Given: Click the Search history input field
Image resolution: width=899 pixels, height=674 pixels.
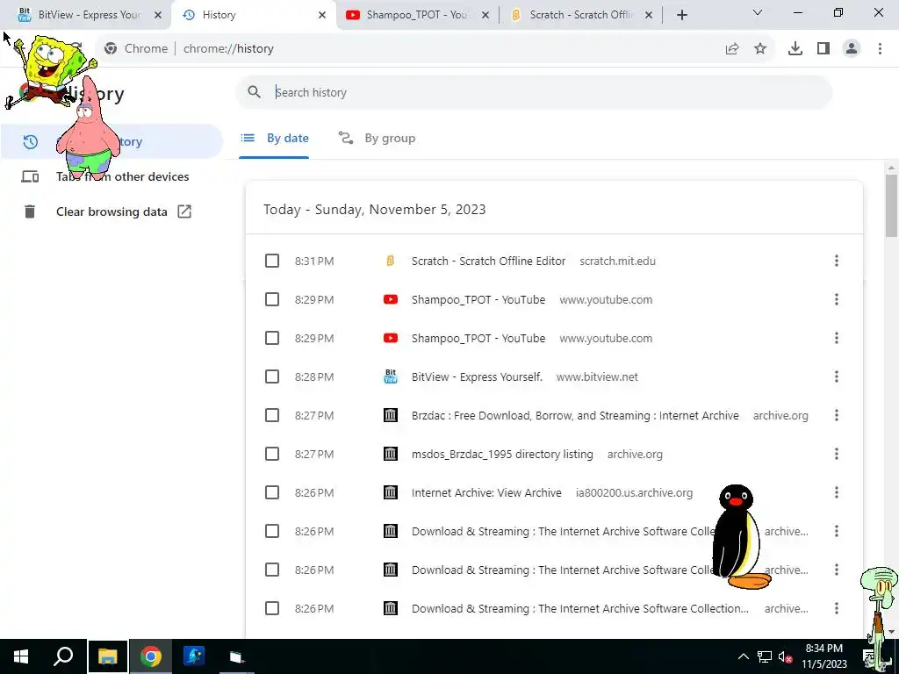Looking at the screenshot, I should pyautogui.click(x=533, y=92).
